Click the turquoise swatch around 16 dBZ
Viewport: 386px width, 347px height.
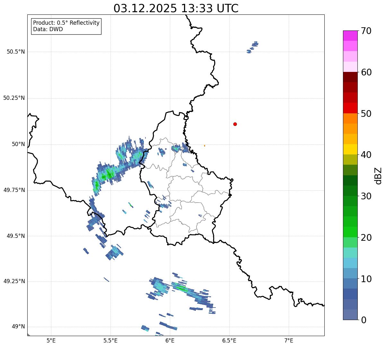point(350,253)
